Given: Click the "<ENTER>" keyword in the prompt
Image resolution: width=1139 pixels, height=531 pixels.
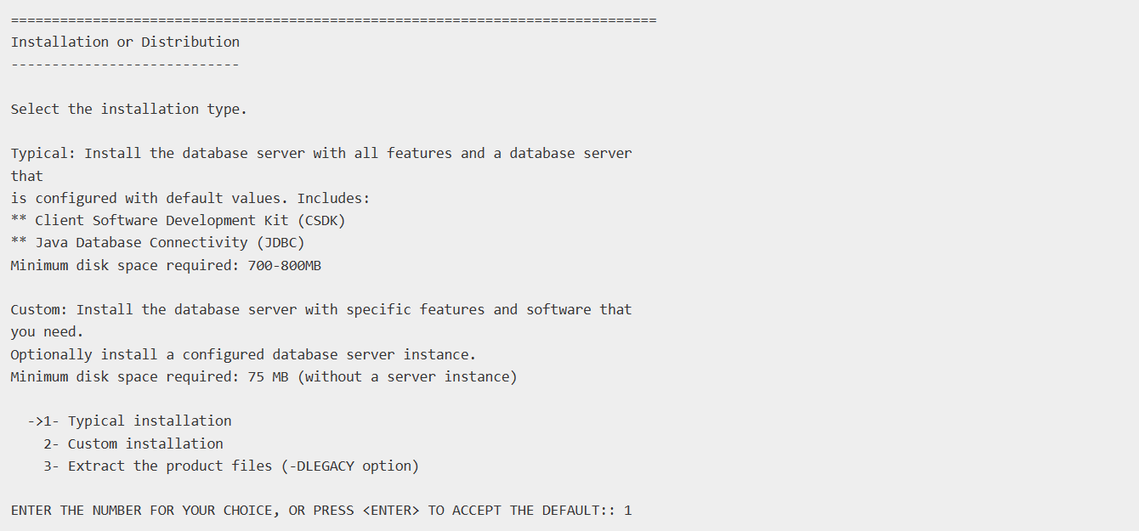Looking at the screenshot, I should [x=395, y=511].
